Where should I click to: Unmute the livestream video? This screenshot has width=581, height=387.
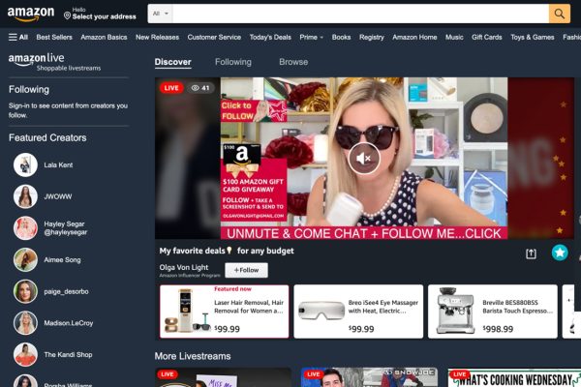pos(363,158)
